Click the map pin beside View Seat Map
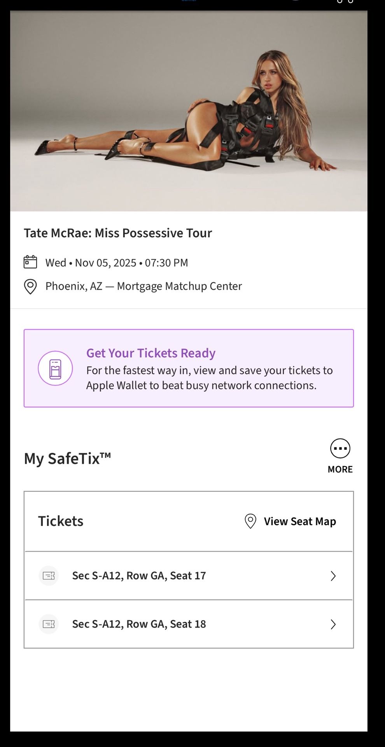The width and height of the screenshot is (385, 747). coord(250,521)
